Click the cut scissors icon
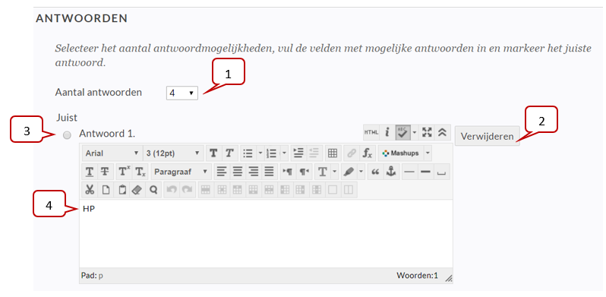Image resolution: width=606 pixels, height=297 pixels. [90, 190]
